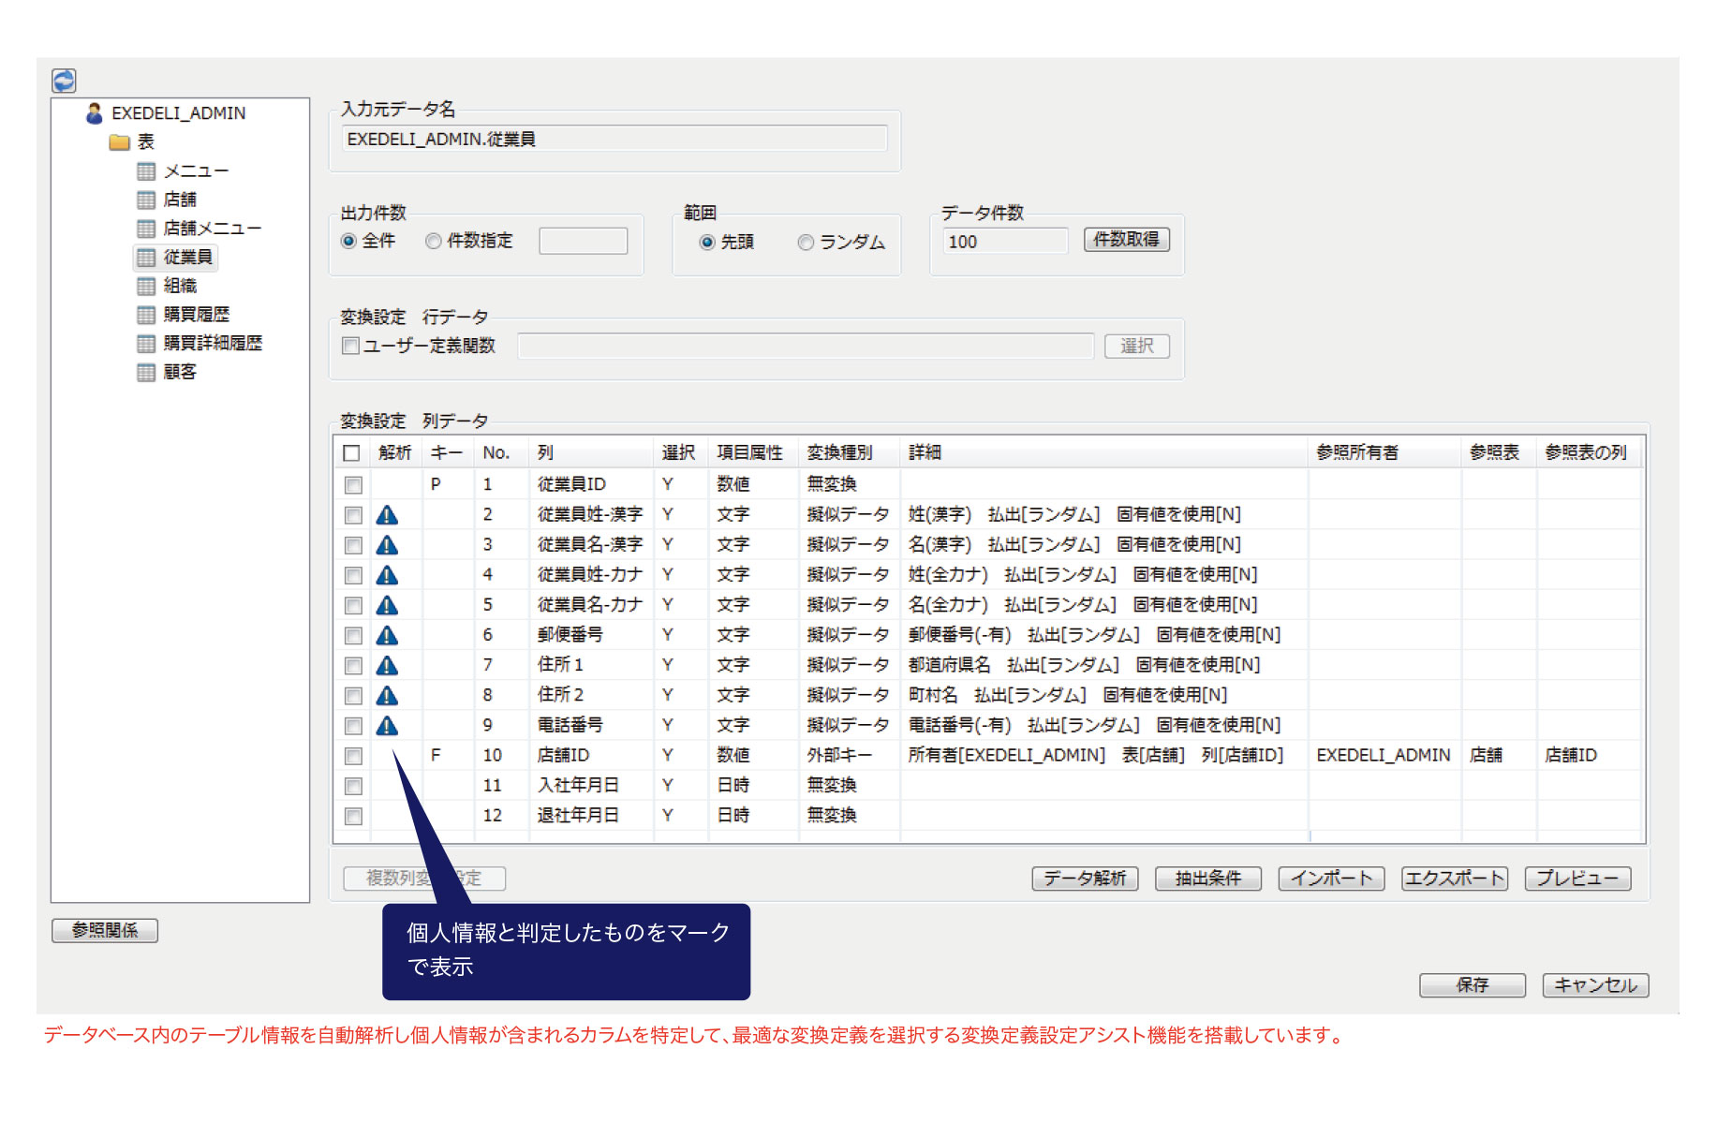1717x1123 pixels.
Task: Click the EXEDELI_ADMIN cell in 参照所有者 column
Action: (x=1384, y=756)
